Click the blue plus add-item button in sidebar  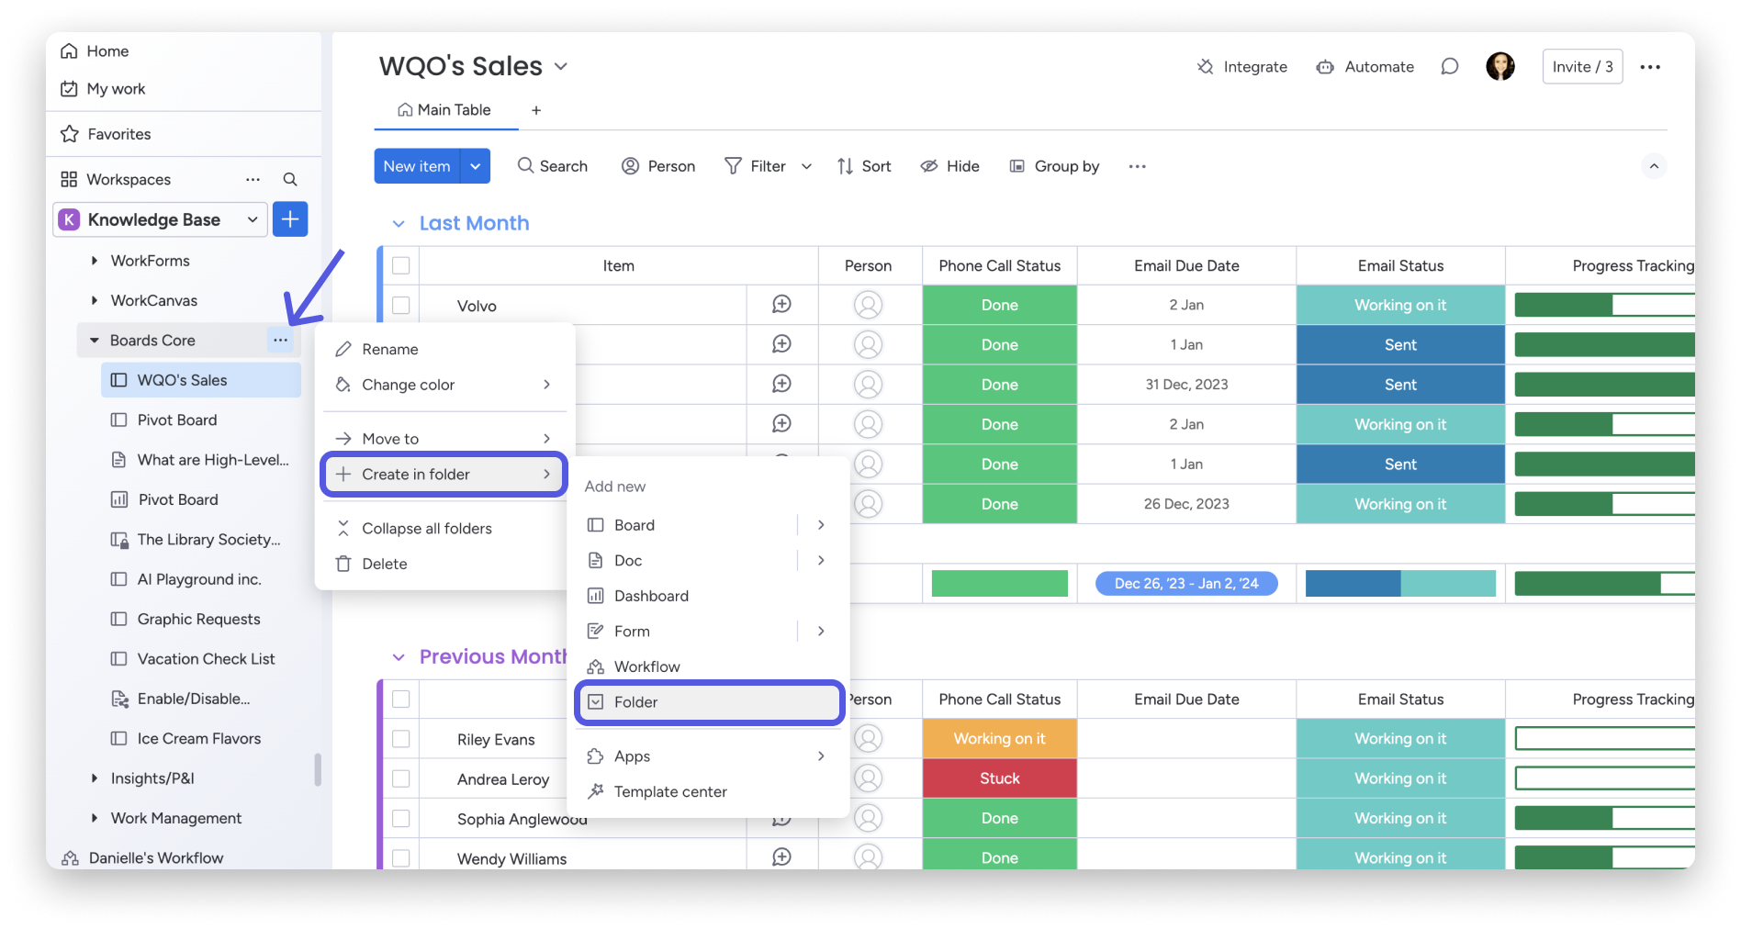[290, 219]
